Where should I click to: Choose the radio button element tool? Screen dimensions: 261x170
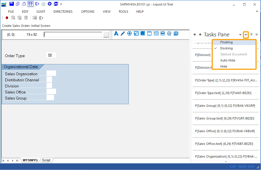(129, 33)
